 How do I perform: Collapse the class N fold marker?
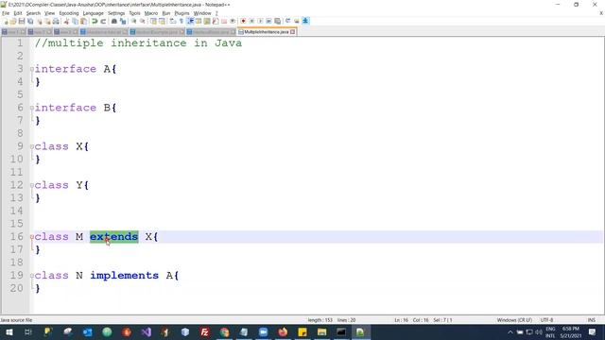click(32, 276)
